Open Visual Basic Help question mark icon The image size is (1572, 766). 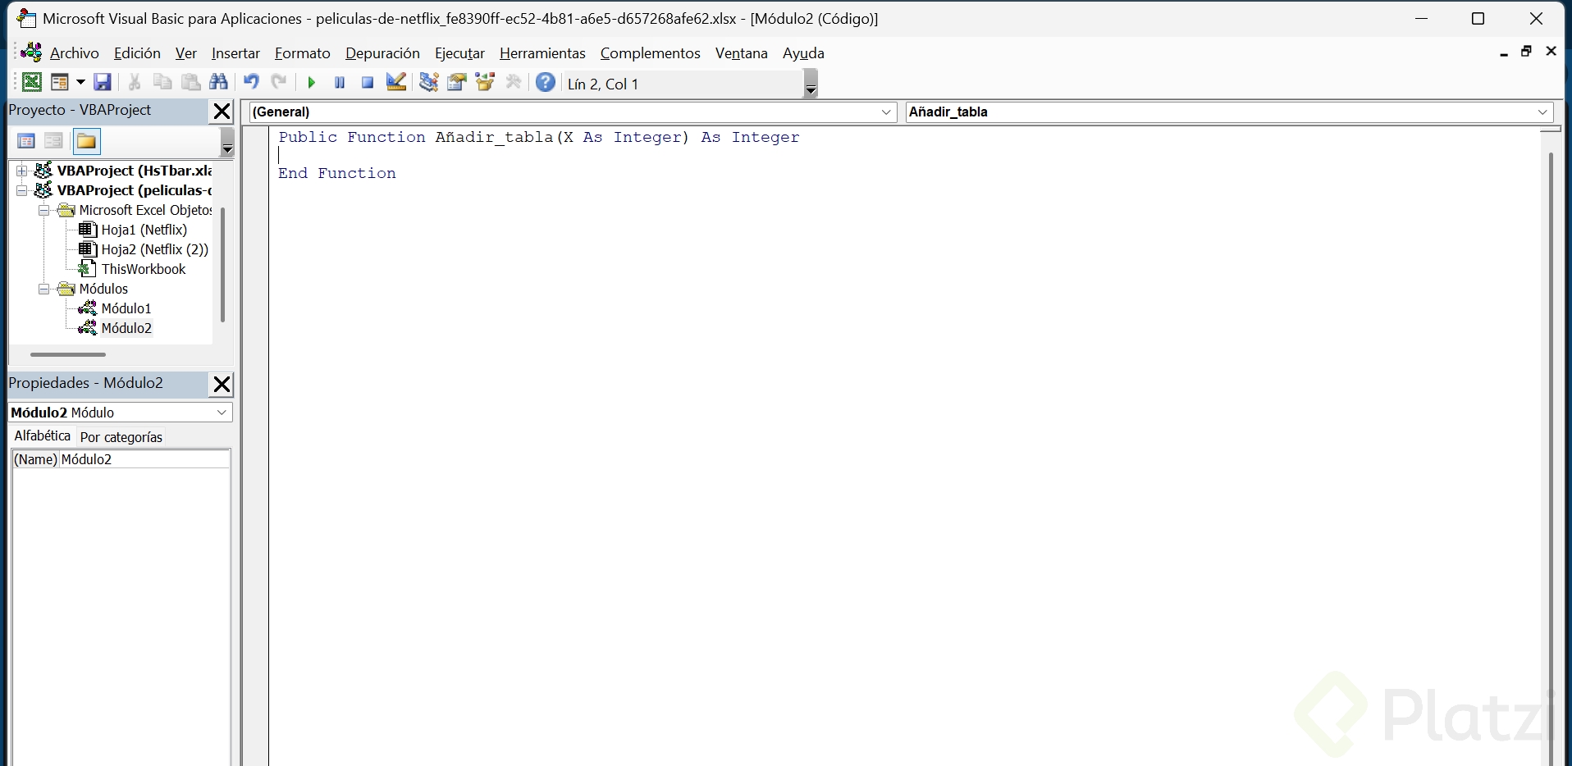click(x=546, y=82)
